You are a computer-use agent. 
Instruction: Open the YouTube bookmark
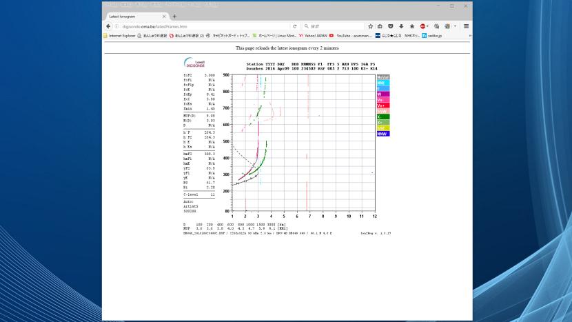coord(351,35)
